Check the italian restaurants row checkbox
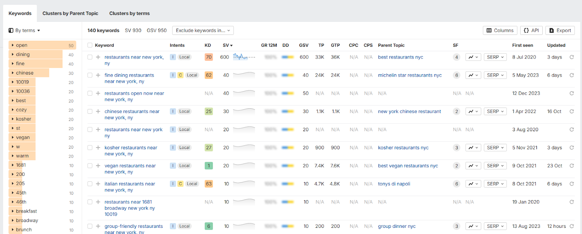Image resolution: width=582 pixels, height=234 pixels. click(x=90, y=184)
